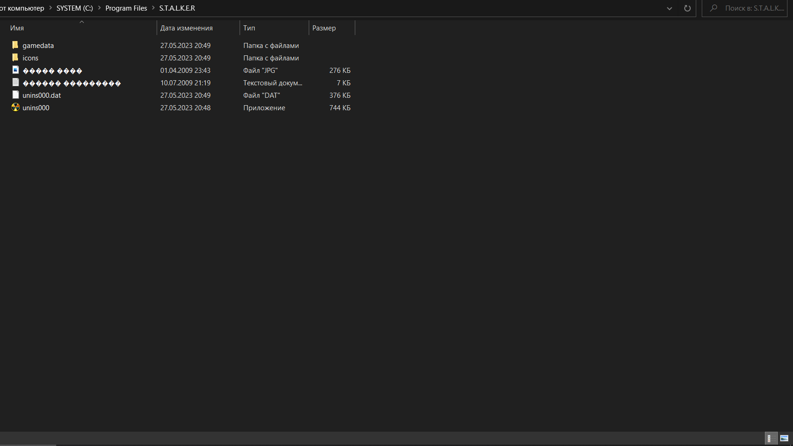The width and height of the screenshot is (793, 446).
Task: Click type cell Текстовый докум...
Action: 273,83
